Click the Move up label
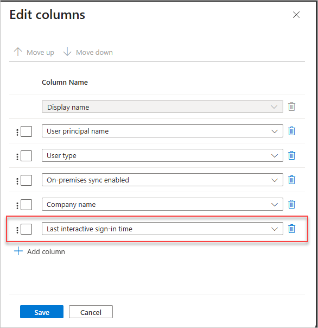This screenshot has height=328, width=318. tap(40, 53)
